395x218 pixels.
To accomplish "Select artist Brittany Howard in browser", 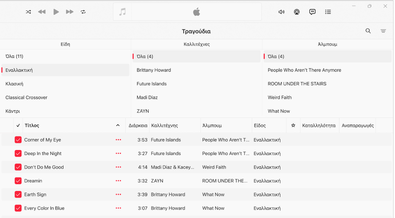I will click(x=197, y=70).
